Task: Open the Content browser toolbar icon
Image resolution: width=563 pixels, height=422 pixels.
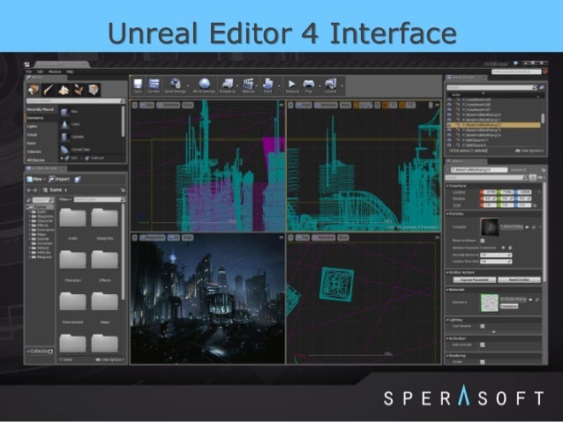Action: pyautogui.click(x=152, y=85)
